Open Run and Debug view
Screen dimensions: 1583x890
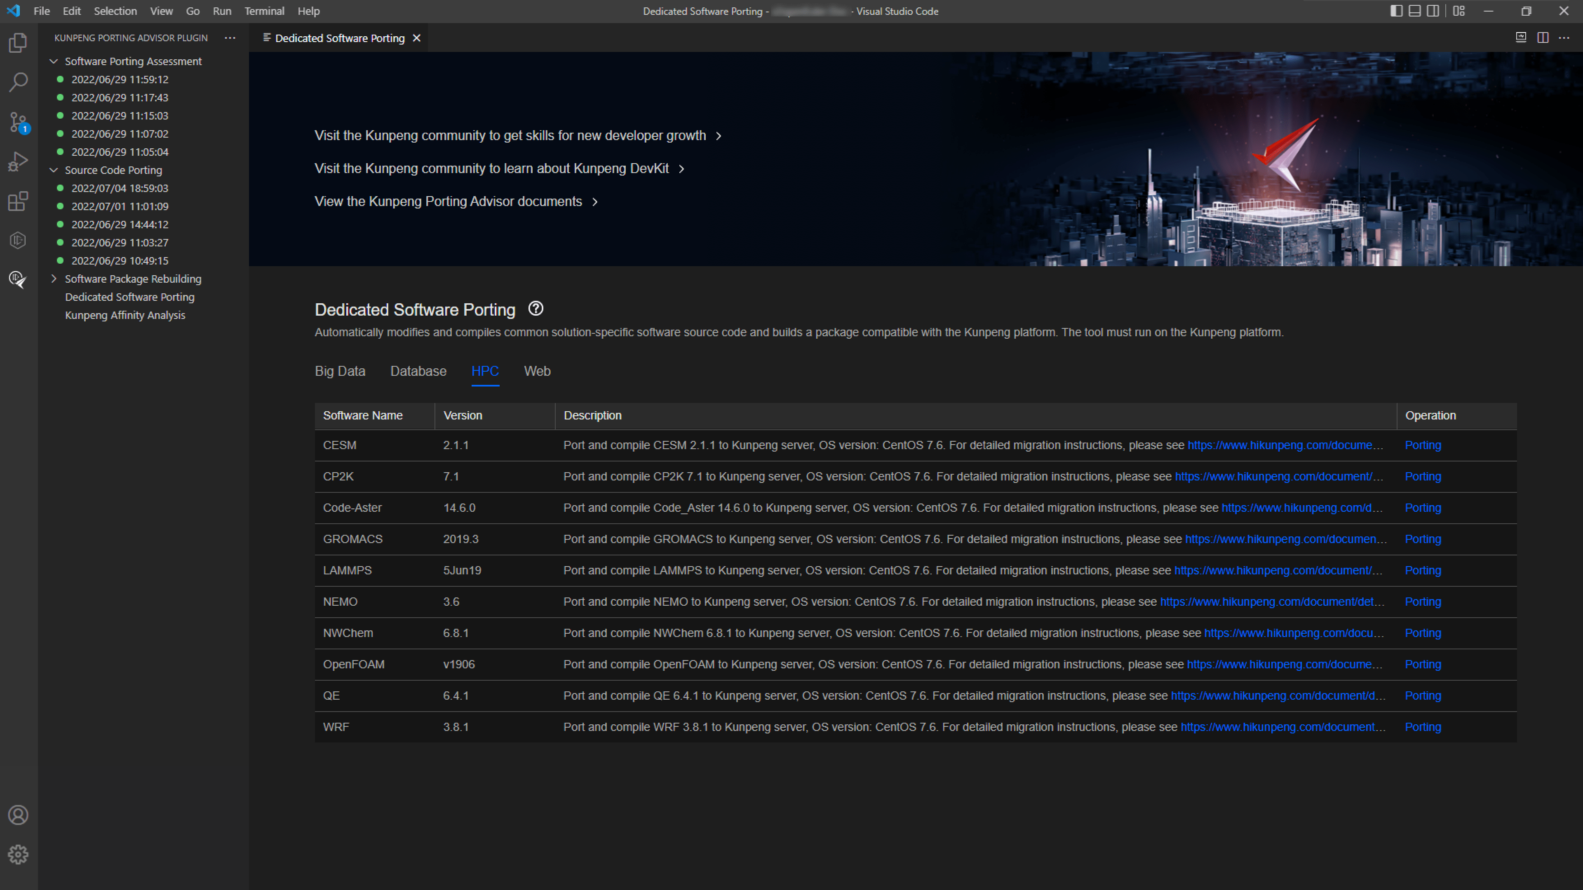(18, 162)
